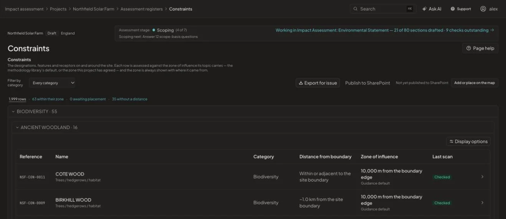This screenshot has height=219, width=506.
Task: Click the Reference column header
Action: (x=31, y=157)
